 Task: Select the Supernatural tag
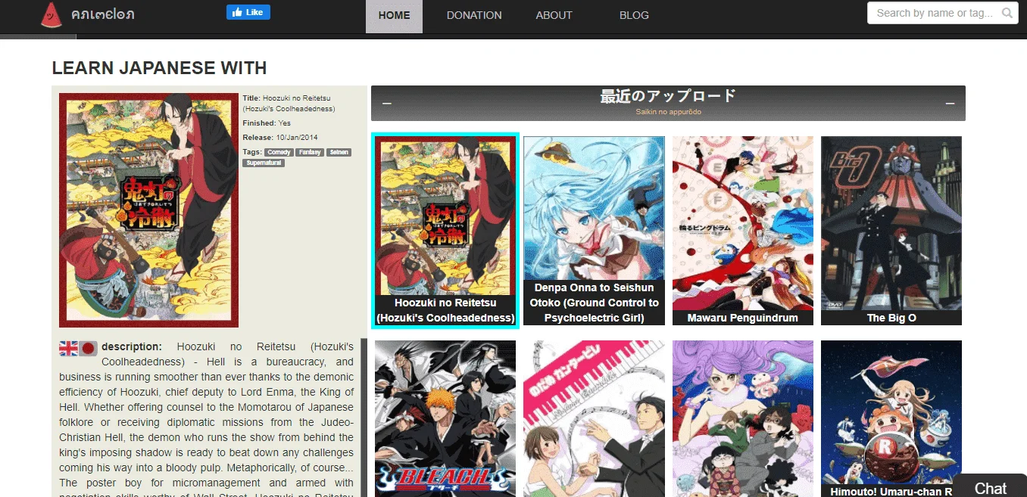pyautogui.click(x=264, y=163)
